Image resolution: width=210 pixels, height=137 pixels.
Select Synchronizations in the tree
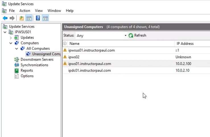tap(34, 65)
